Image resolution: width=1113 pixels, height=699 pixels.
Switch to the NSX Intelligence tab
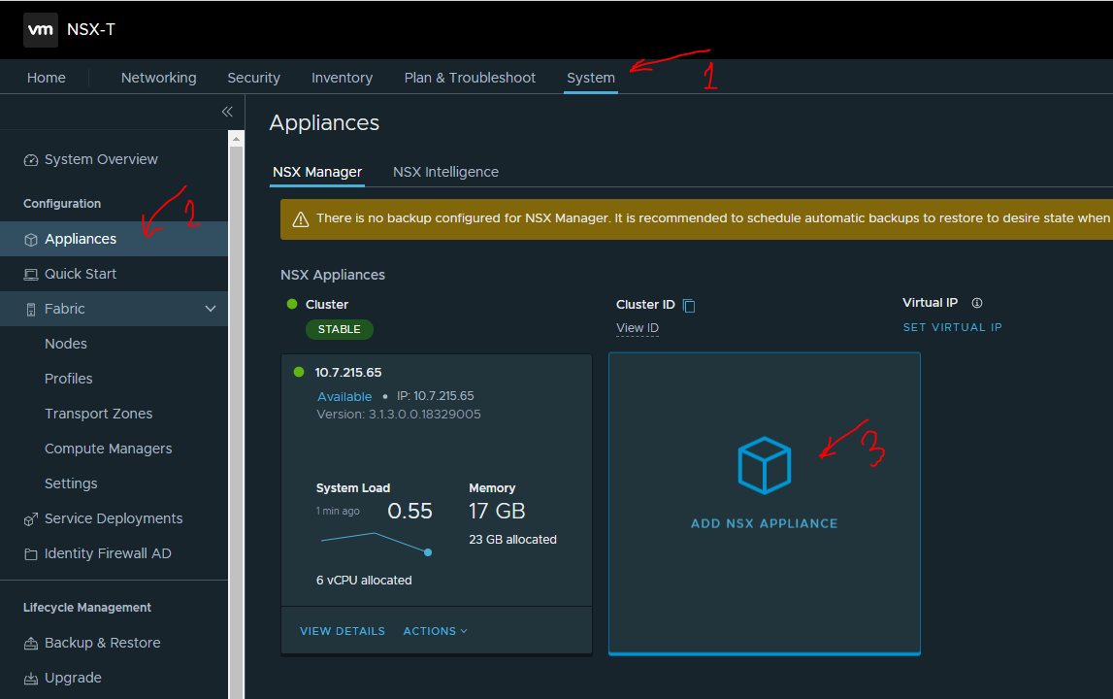pyautogui.click(x=445, y=172)
